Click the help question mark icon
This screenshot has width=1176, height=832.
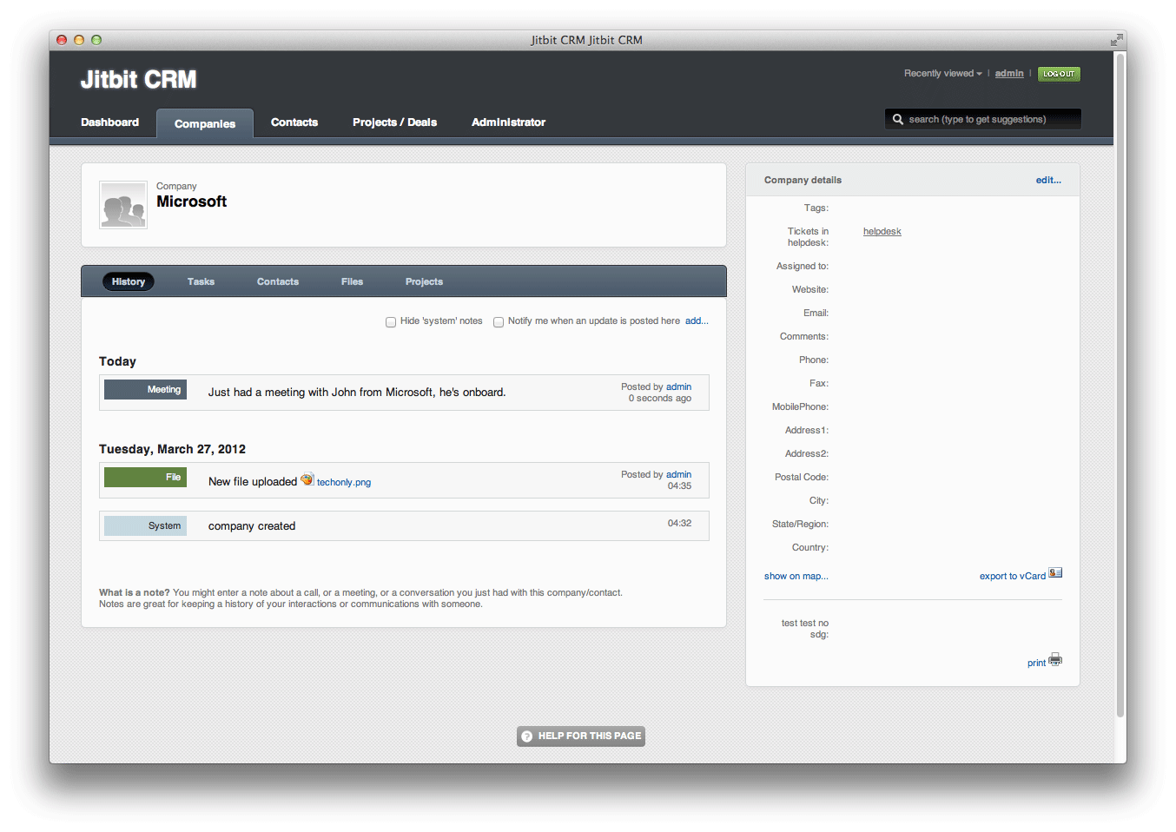pos(526,736)
